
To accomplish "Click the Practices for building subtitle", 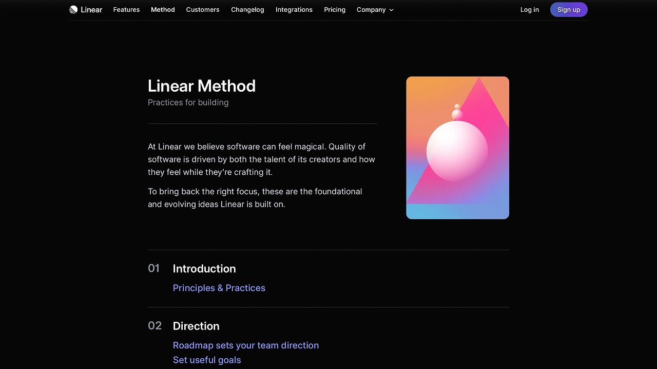I will tap(188, 102).
